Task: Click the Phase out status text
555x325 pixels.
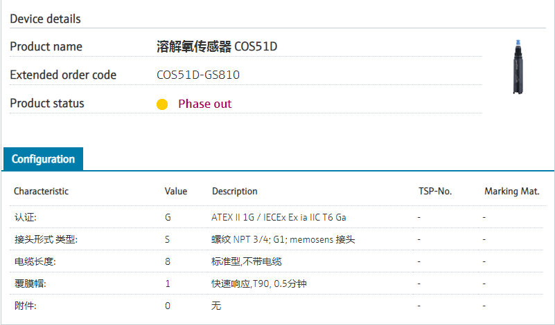Action: click(204, 104)
